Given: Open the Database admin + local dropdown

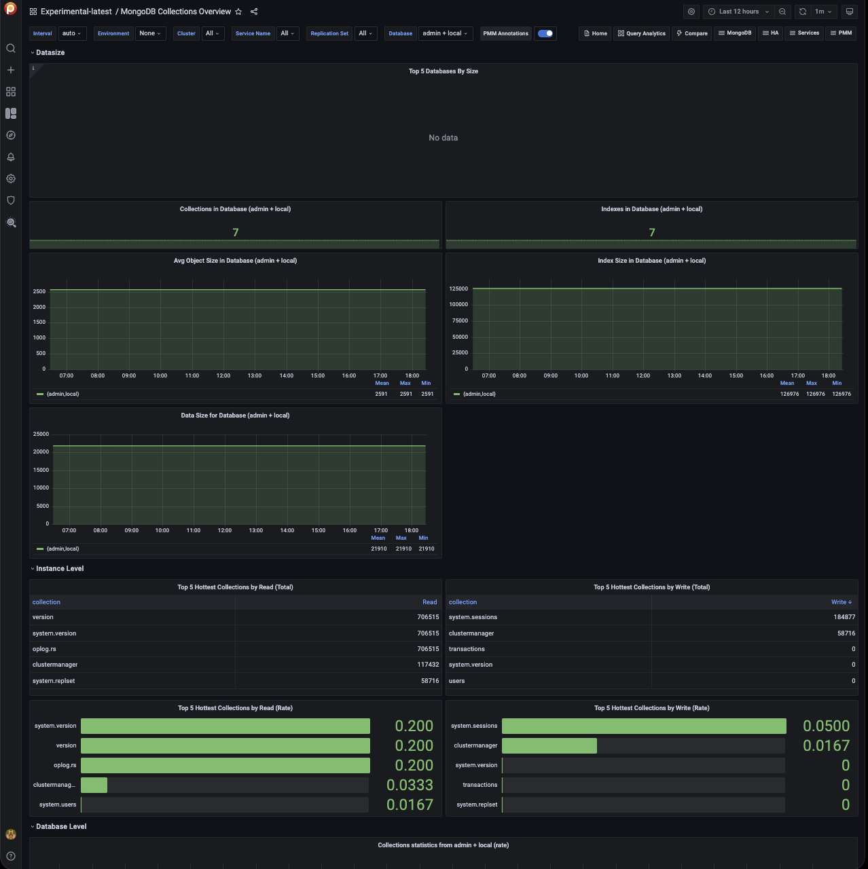Looking at the screenshot, I should coord(444,33).
